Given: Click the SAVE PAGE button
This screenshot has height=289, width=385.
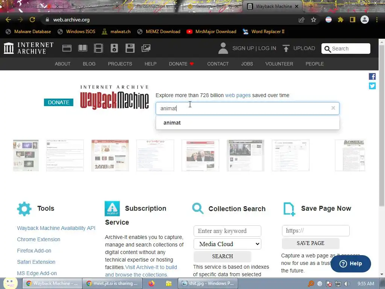Looking at the screenshot, I should click(311, 243).
